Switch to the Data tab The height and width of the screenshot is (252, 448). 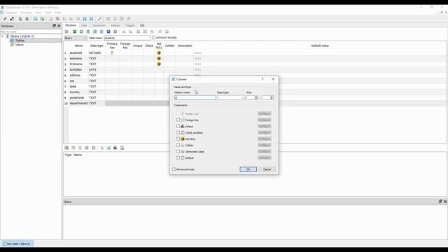[x=84, y=25]
